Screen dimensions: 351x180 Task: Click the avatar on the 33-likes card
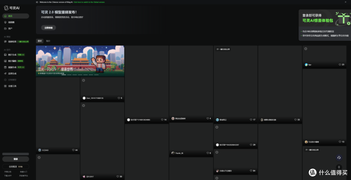pyautogui.click(x=262, y=120)
